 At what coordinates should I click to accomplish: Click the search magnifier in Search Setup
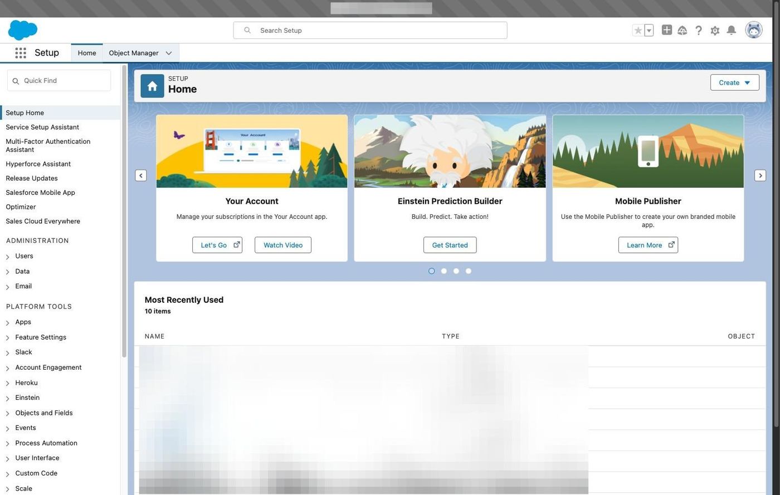[247, 30]
